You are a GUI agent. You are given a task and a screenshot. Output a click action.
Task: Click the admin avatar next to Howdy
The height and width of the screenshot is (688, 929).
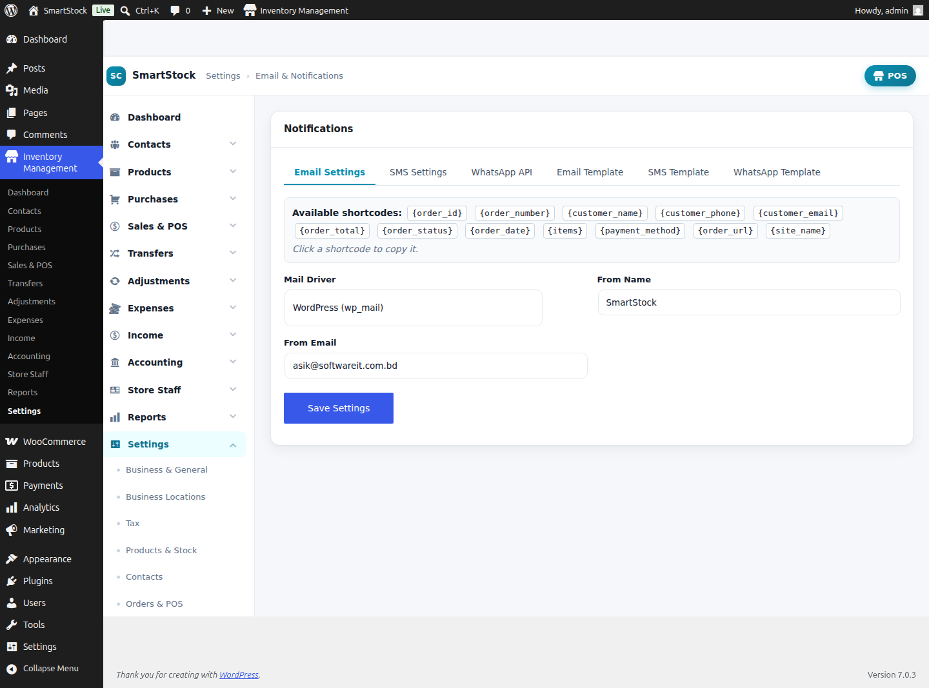(x=918, y=10)
